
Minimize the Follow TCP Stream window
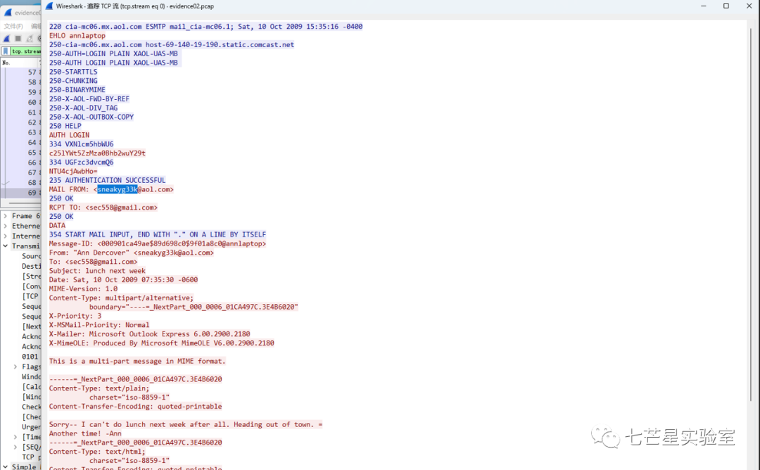coord(703,6)
